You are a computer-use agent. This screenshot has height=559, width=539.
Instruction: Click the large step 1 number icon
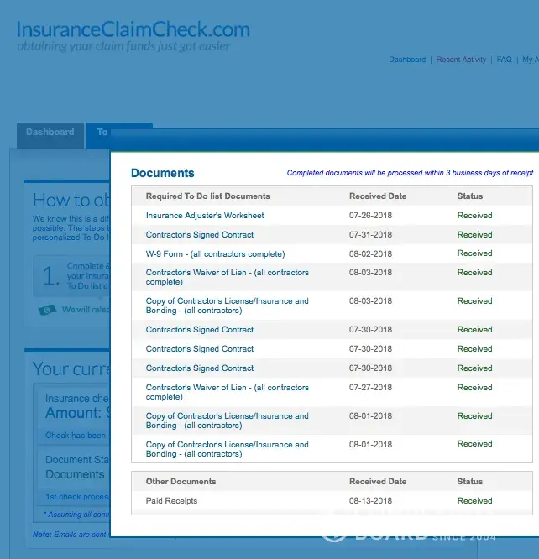[52, 275]
